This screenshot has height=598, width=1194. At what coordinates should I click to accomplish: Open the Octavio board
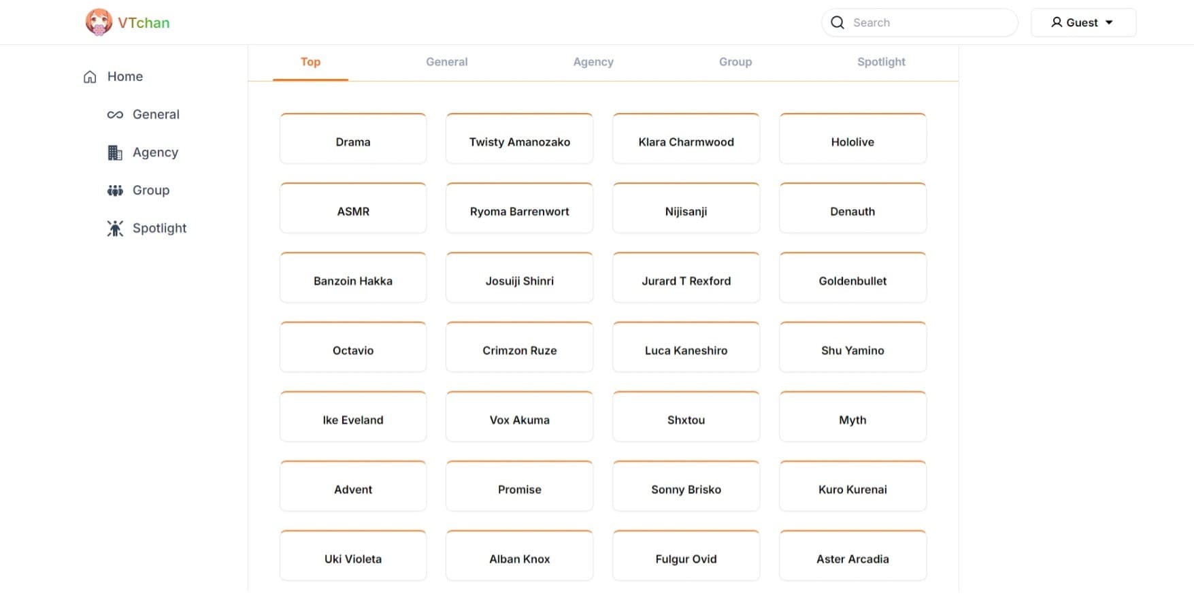tap(353, 347)
